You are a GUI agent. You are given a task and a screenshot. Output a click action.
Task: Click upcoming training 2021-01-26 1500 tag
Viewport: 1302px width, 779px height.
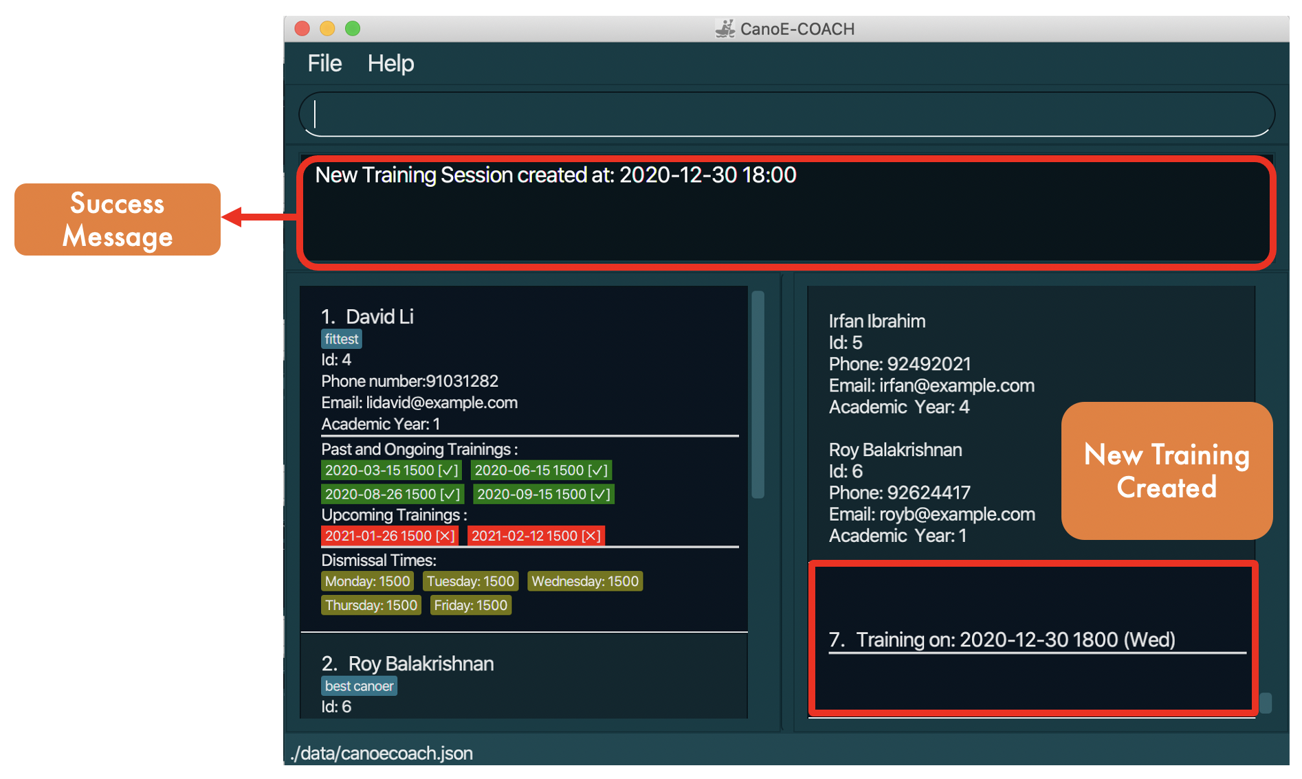(x=390, y=536)
